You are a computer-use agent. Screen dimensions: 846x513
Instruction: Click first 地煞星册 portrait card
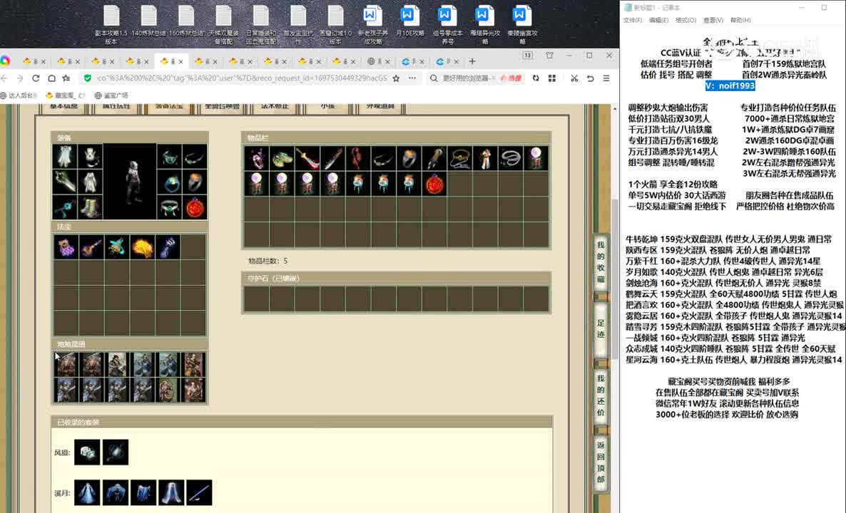pyautogui.click(x=66, y=364)
